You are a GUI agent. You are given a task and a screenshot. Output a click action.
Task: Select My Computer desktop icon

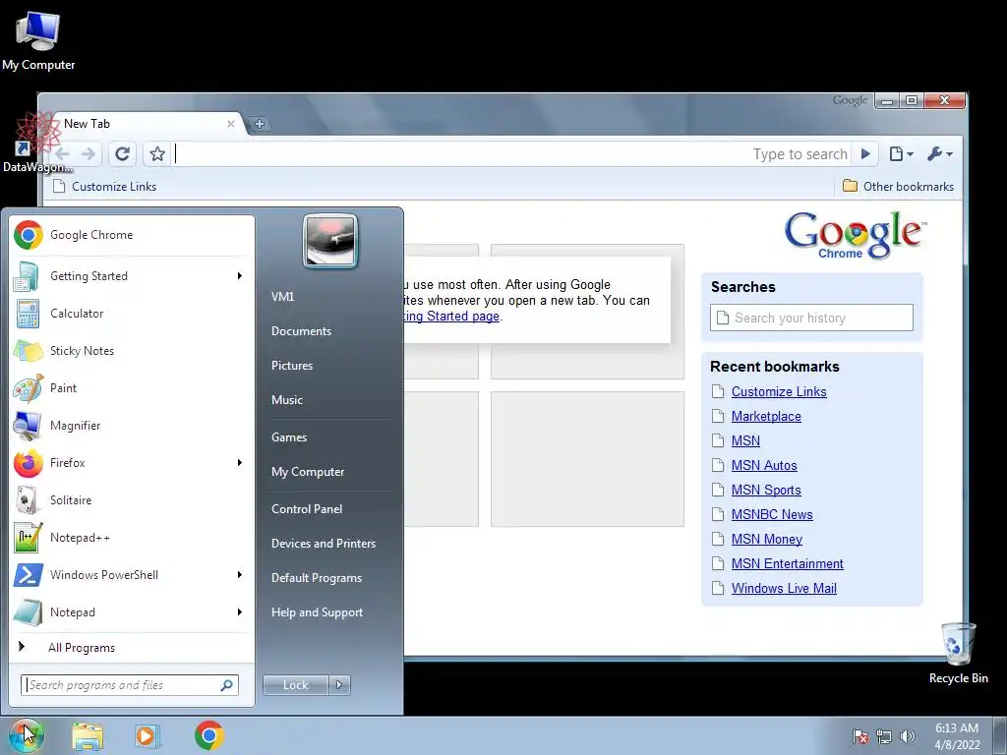tap(38, 41)
